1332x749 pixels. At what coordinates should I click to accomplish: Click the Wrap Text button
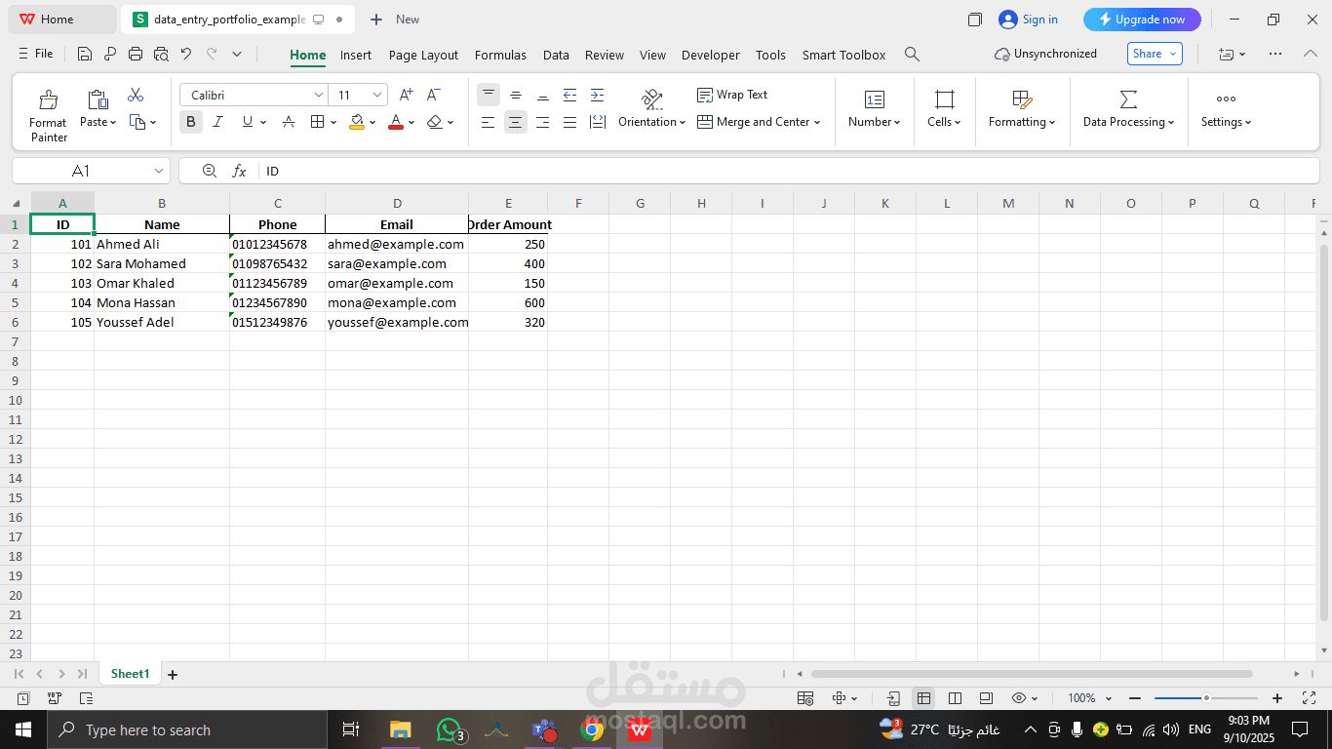click(732, 95)
